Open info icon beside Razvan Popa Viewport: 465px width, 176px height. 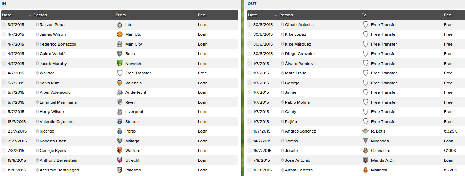37,25
